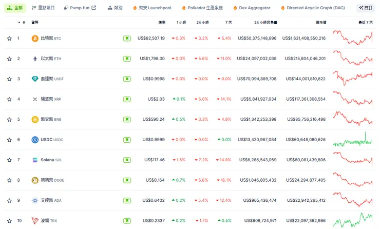This screenshot has width=380, height=229.
Task: Click the 自訂 customize button
Action: 366,8
